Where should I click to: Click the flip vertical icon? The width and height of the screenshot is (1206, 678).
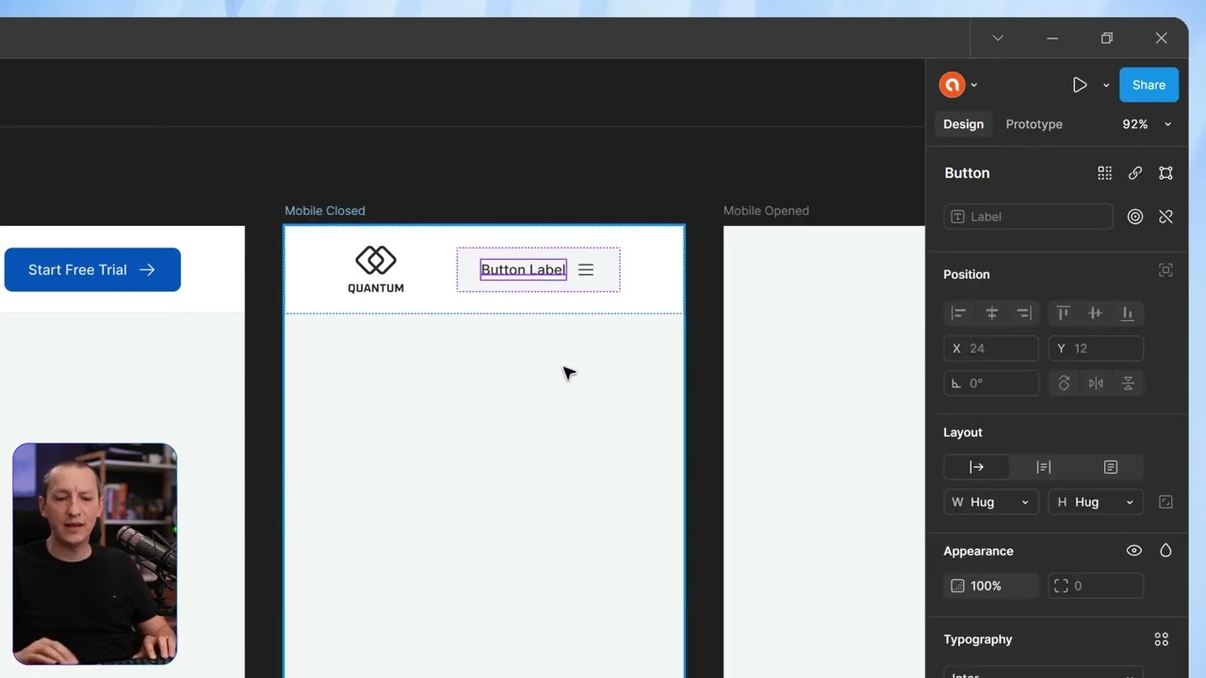tap(1128, 383)
